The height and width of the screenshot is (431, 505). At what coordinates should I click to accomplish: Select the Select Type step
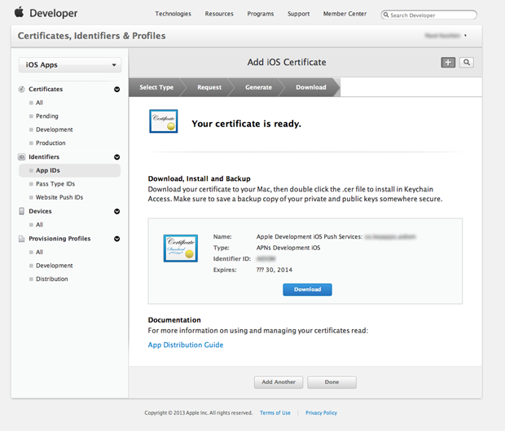pyautogui.click(x=156, y=87)
